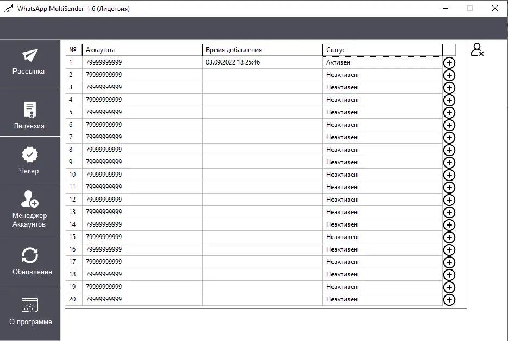Open the Рассылка paper plane section
This screenshot has height=341, width=508.
(x=30, y=63)
